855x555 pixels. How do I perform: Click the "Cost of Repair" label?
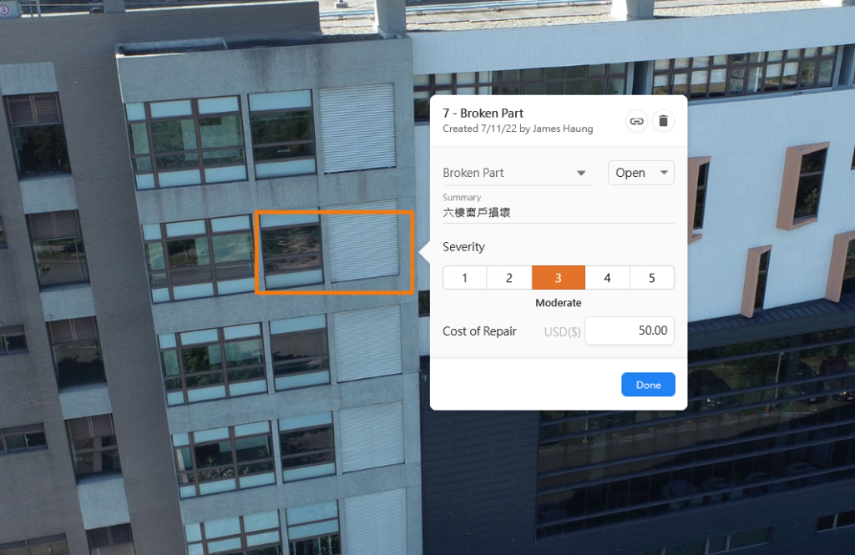tap(479, 331)
